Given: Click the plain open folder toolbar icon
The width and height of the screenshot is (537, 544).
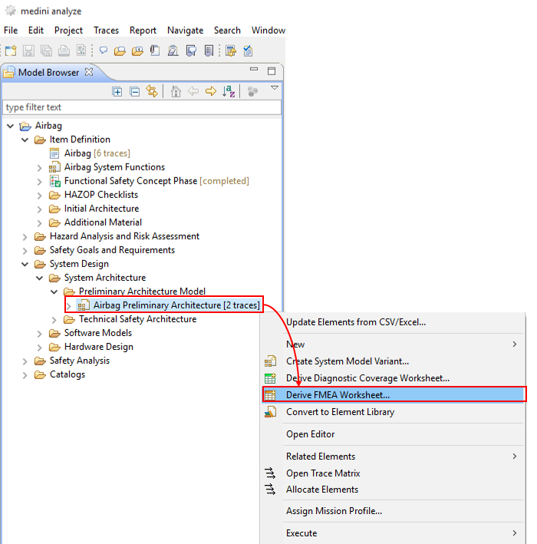Looking at the screenshot, I should [x=120, y=51].
